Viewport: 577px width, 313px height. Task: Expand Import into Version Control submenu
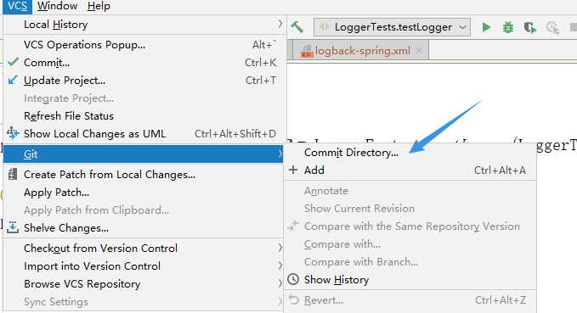(144, 266)
